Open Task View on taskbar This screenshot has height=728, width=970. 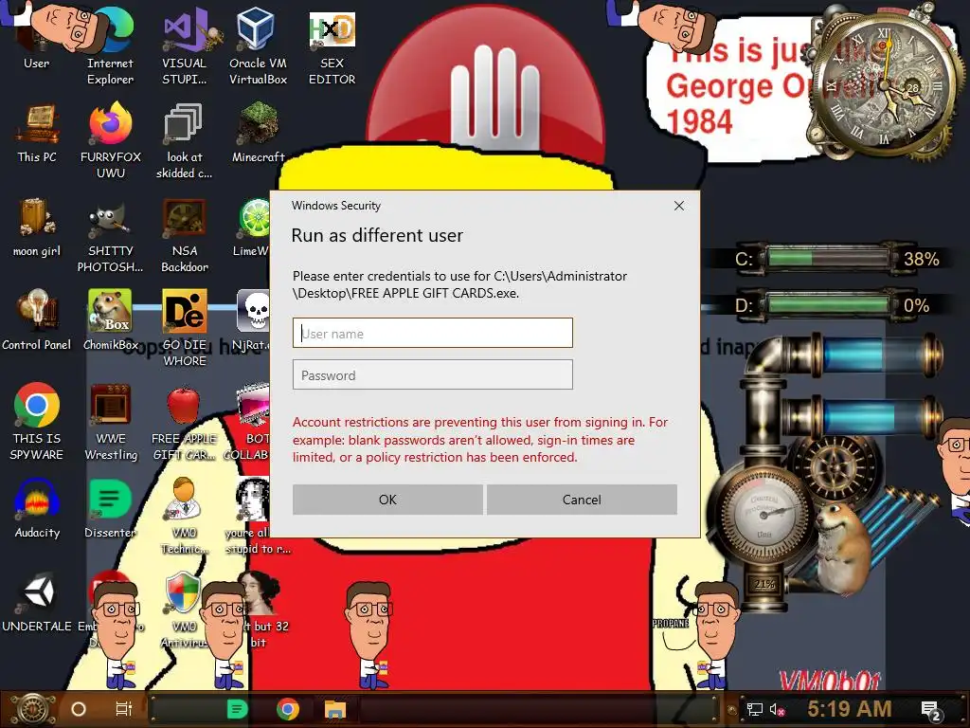click(124, 709)
